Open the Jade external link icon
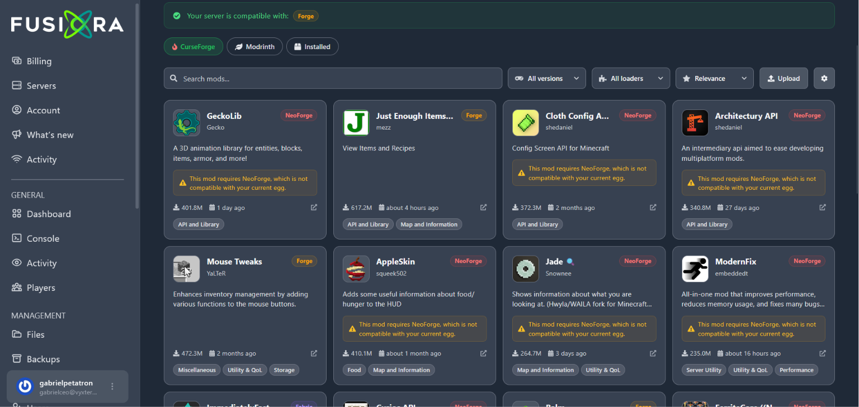 (x=653, y=353)
